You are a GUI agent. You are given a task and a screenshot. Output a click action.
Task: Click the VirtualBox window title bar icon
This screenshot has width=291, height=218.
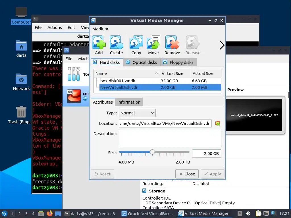coord(66,50)
